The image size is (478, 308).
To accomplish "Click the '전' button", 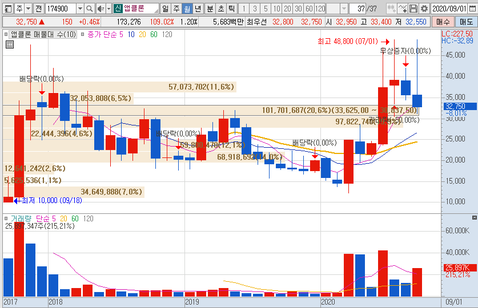I will coord(39,9).
